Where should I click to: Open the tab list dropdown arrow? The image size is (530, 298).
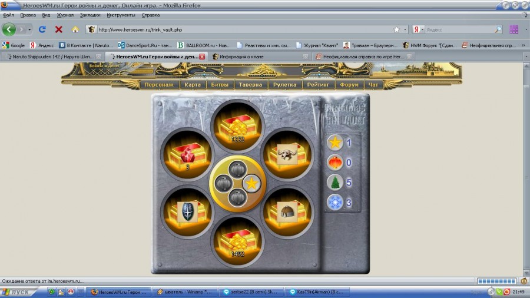click(x=526, y=57)
